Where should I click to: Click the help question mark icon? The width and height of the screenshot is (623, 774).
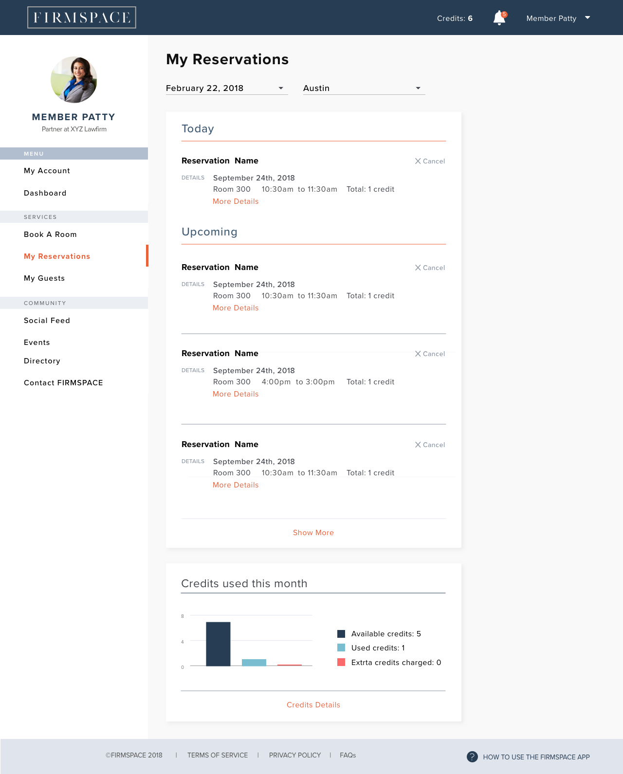[x=472, y=756]
